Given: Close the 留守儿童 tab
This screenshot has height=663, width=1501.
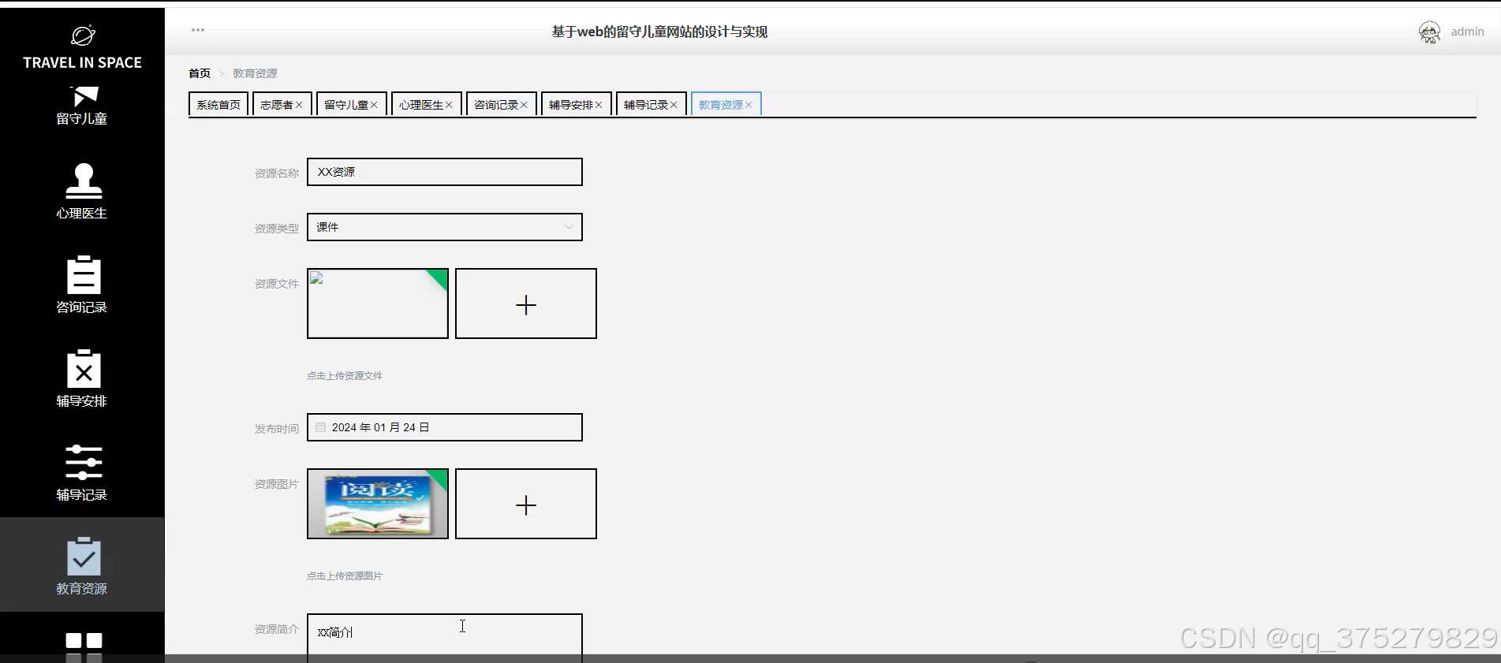Looking at the screenshot, I should point(374,105).
